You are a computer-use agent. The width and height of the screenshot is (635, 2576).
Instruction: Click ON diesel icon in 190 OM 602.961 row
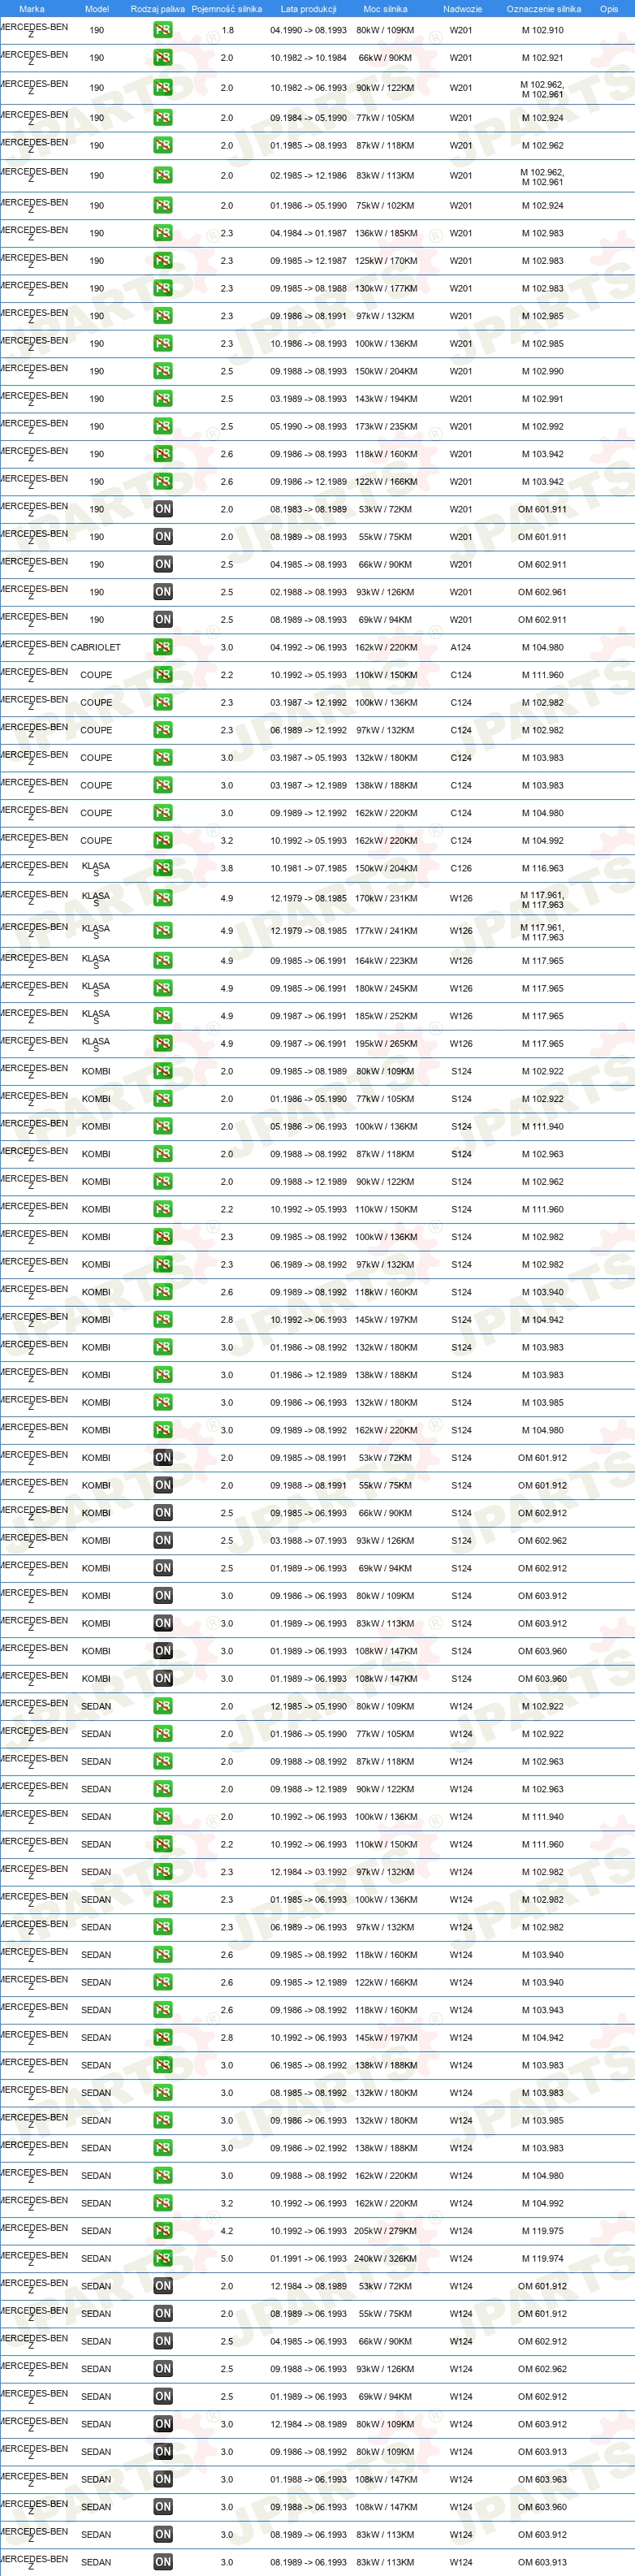[162, 592]
